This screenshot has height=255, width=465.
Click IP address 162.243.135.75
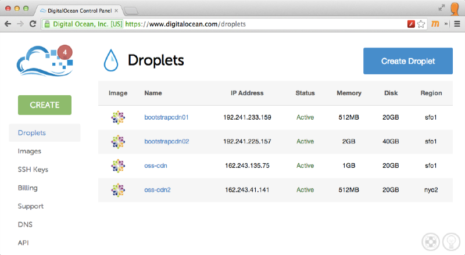pyautogui.click(x=248, y=166)
